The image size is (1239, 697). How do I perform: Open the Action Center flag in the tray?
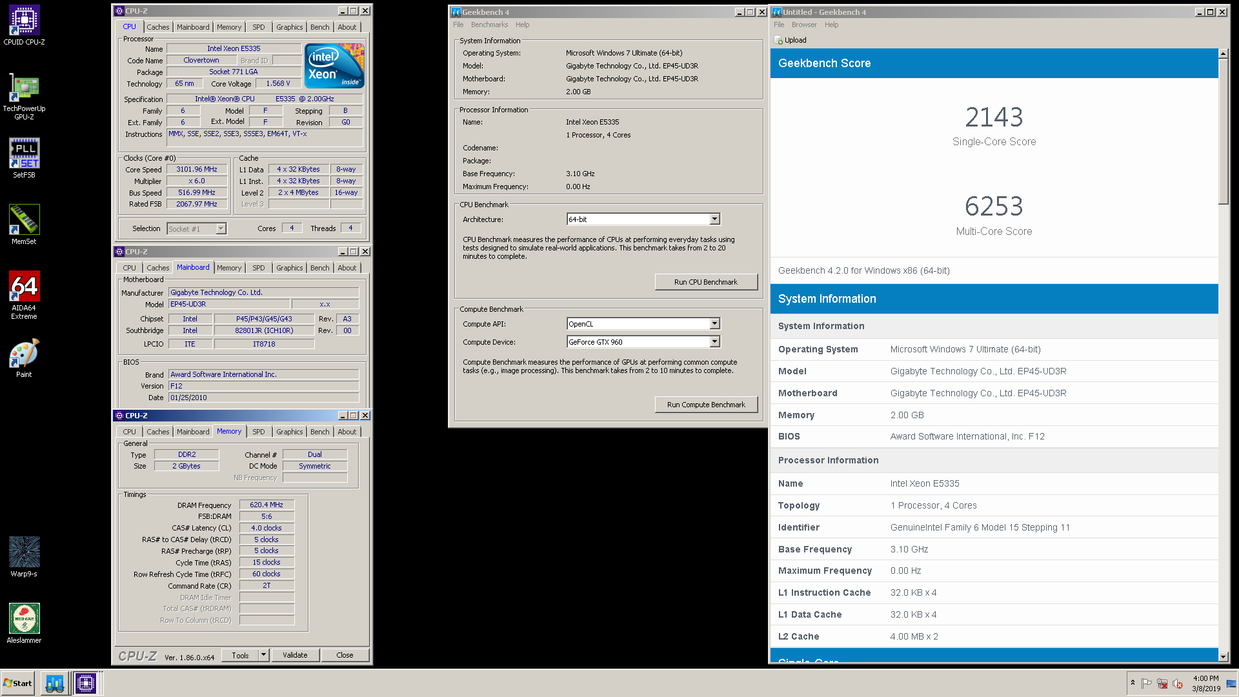tap(1147, 683)
